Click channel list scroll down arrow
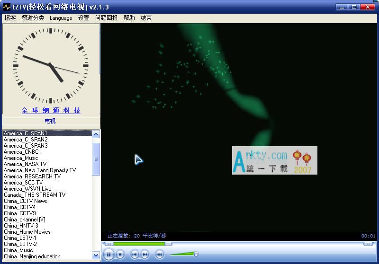 pyautogui.click(x=96, y=255)
